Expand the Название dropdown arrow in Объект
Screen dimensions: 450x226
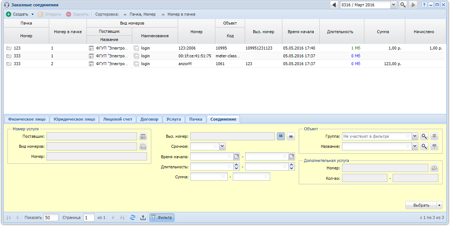pyautogui.click(x=415, y=147)
